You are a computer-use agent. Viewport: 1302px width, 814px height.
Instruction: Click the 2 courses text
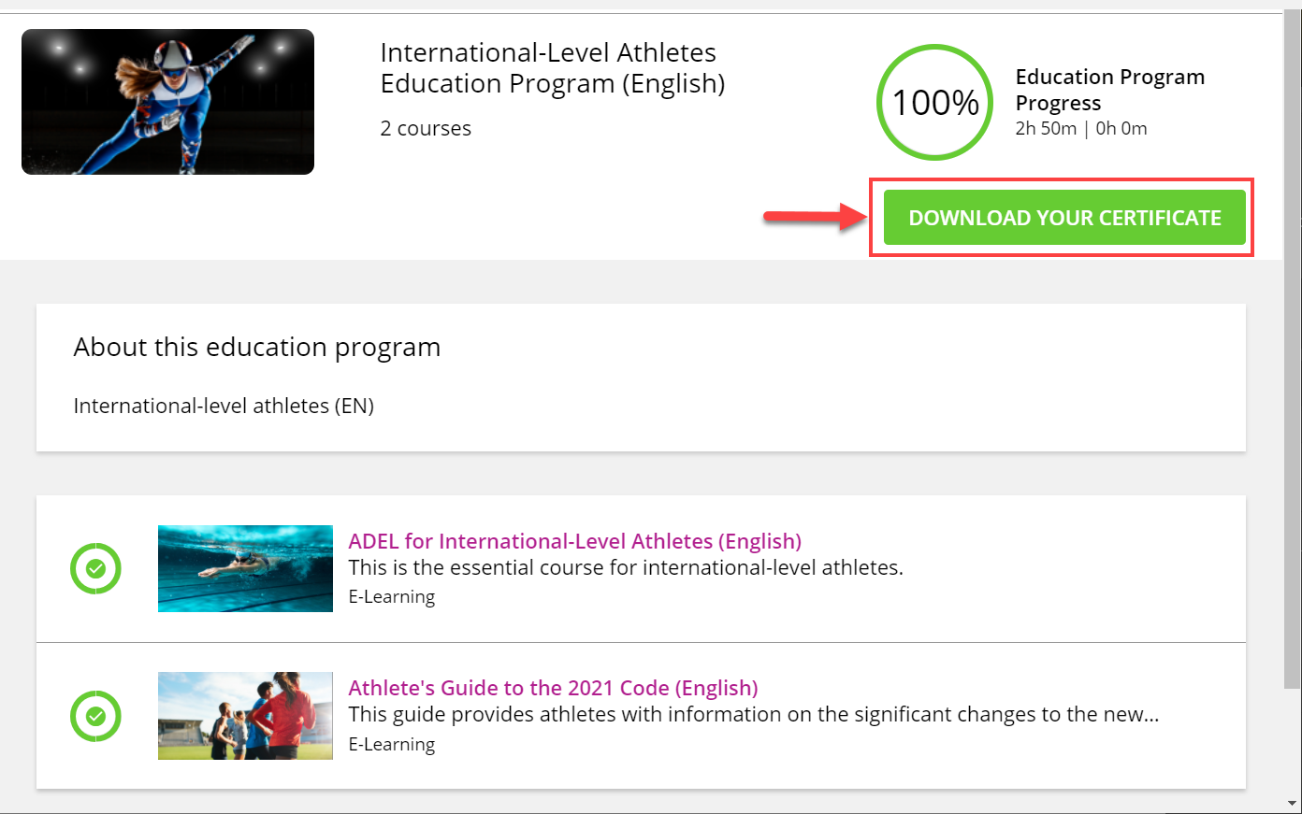pos(426,128)
